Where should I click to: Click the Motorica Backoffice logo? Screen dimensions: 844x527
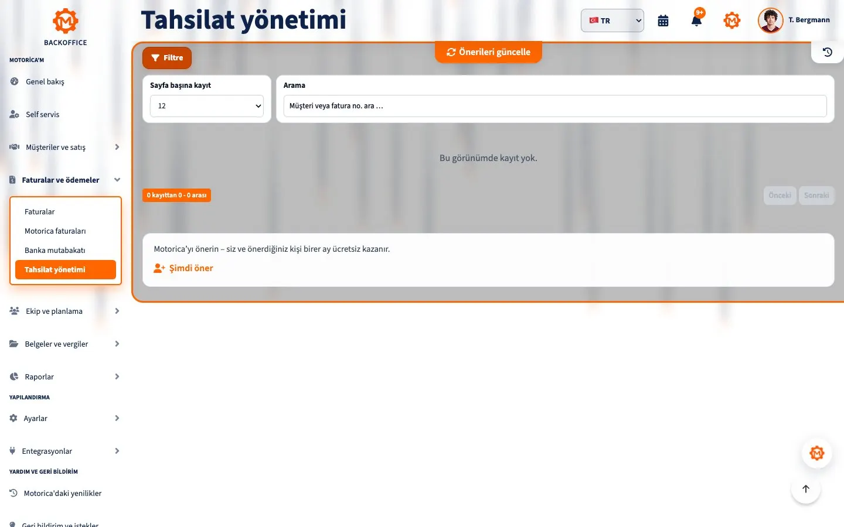66,27
